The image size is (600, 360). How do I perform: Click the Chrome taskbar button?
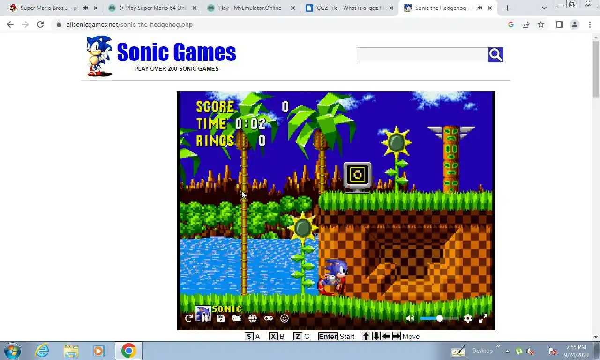pyautogui.click(x=128, y=351)
